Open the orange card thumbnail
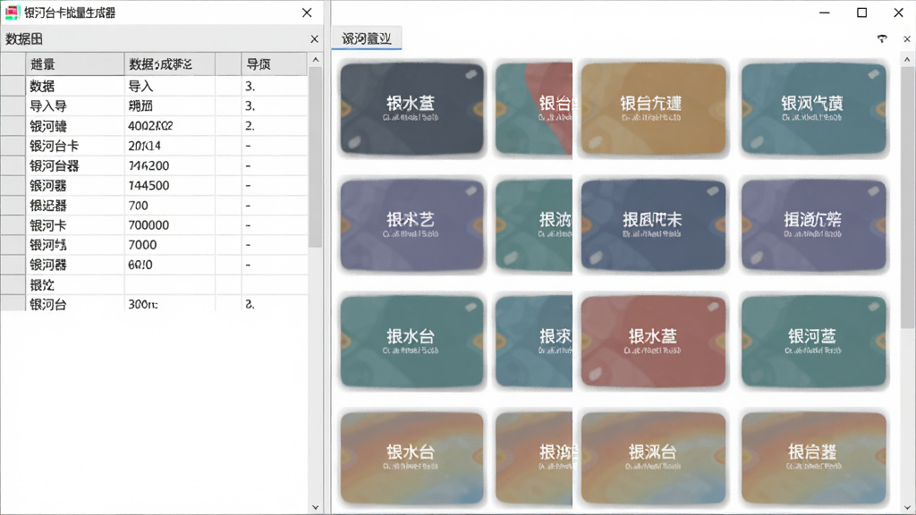Viewport: 916px width, 515px height. (653, 108)
